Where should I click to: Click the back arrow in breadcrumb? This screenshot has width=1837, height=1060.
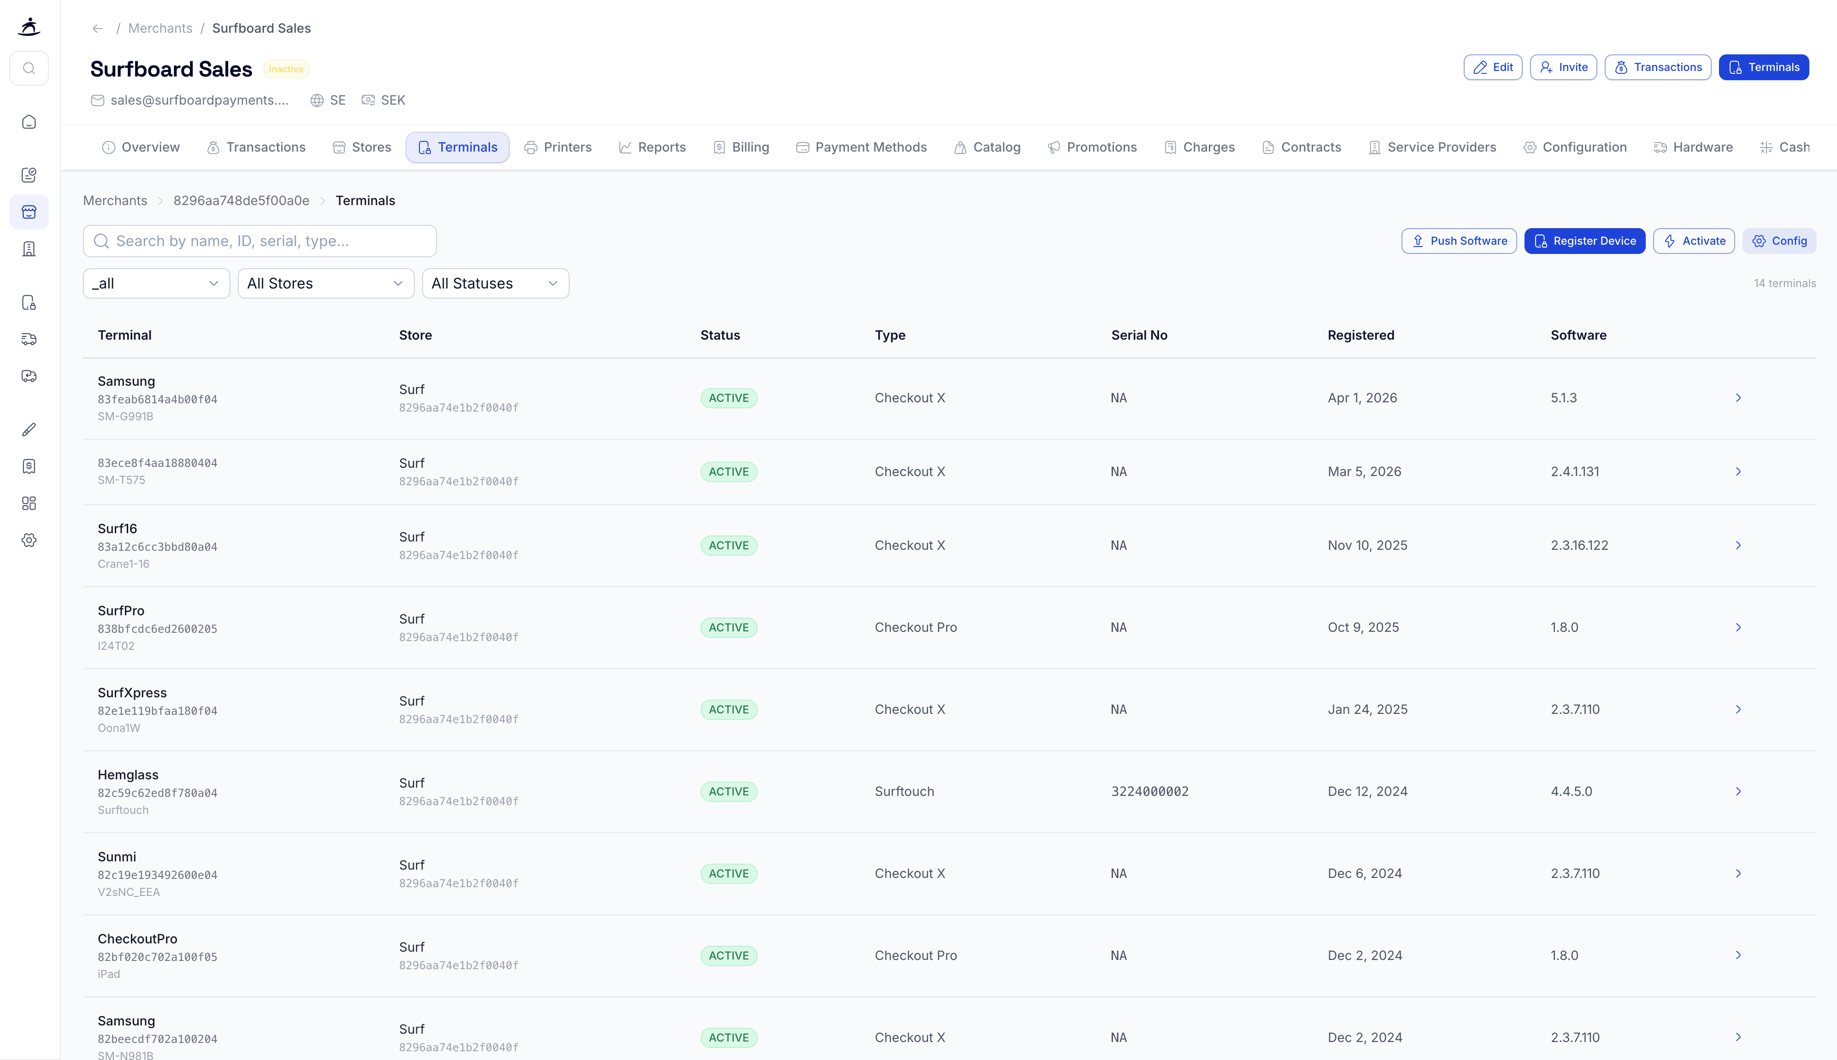click(x=98, y=29)
